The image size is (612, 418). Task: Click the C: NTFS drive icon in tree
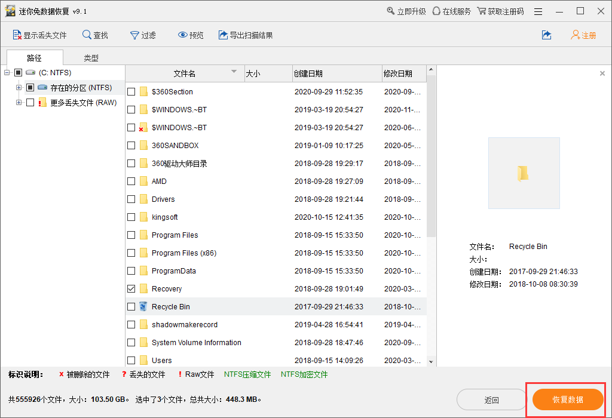[x=30, y=72]
